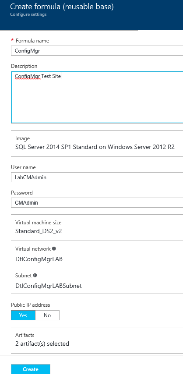Screen dimensions: 183x379
Task: Open the Virtual network DtlConfigMgrLAB row
Action: (97, 254)
